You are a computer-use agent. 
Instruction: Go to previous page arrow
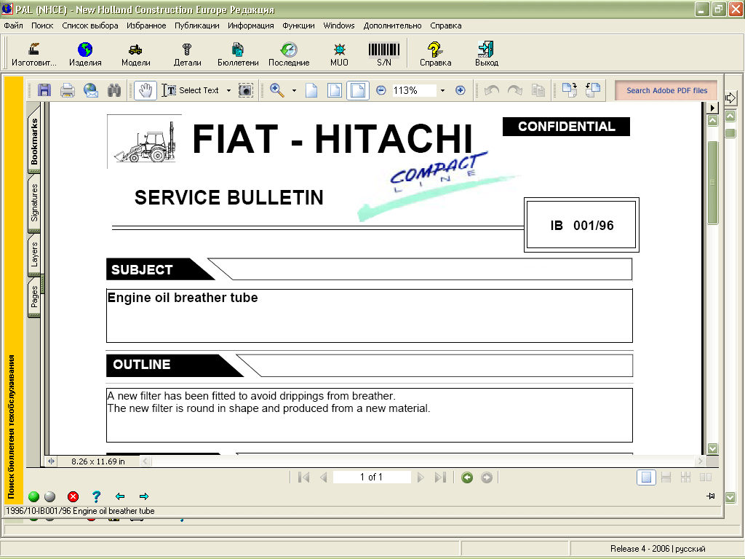coord(324,477)
